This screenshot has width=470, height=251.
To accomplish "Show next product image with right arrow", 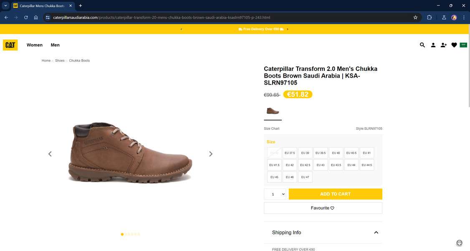I will click(x=211, y=154).
